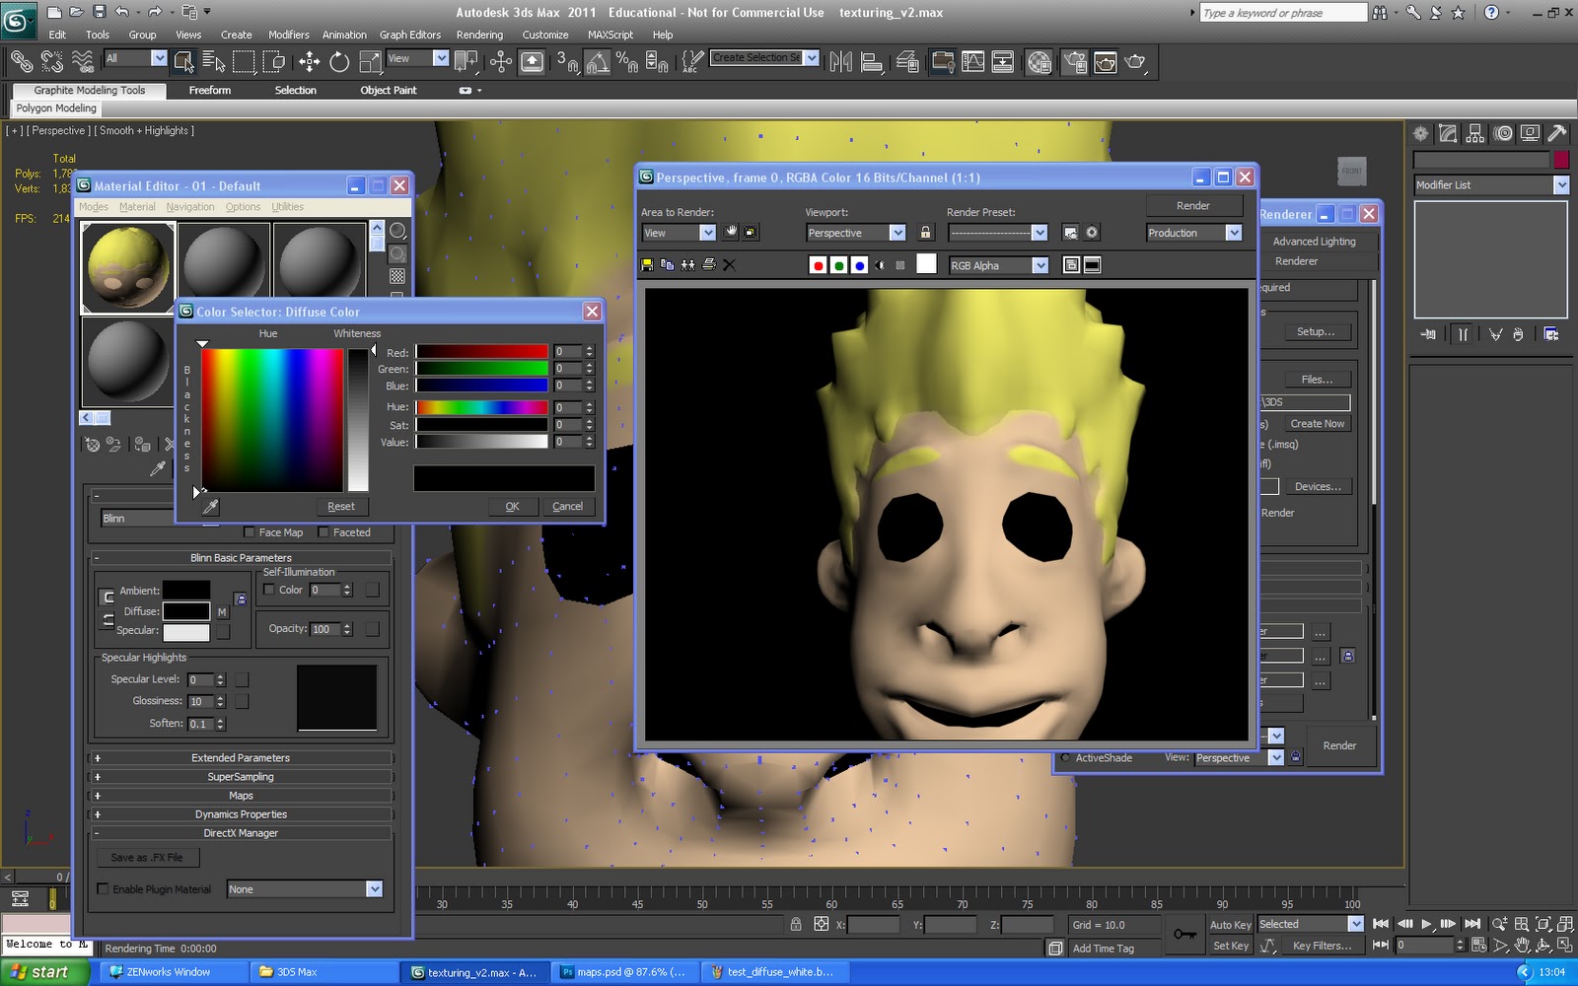Toggle the Set Key mode key icon

pyautogui.click(x=1184, y=934)
